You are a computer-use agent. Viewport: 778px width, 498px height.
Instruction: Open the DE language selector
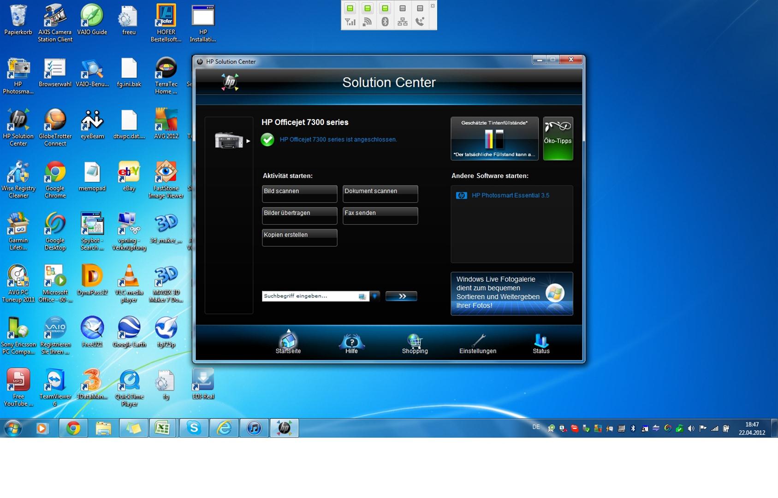coord(536,427)
